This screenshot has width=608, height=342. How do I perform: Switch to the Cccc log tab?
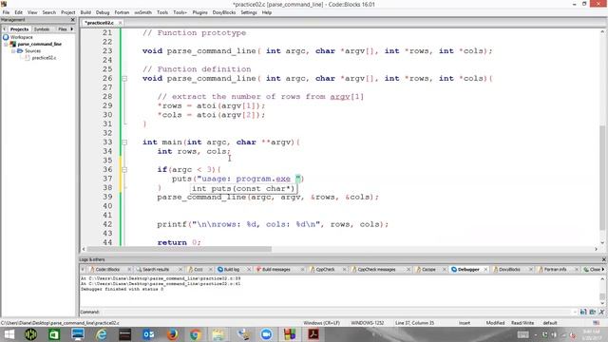[198, 270]
